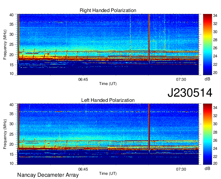Click "Time (UT)" under the Right Handed plot

108,84
